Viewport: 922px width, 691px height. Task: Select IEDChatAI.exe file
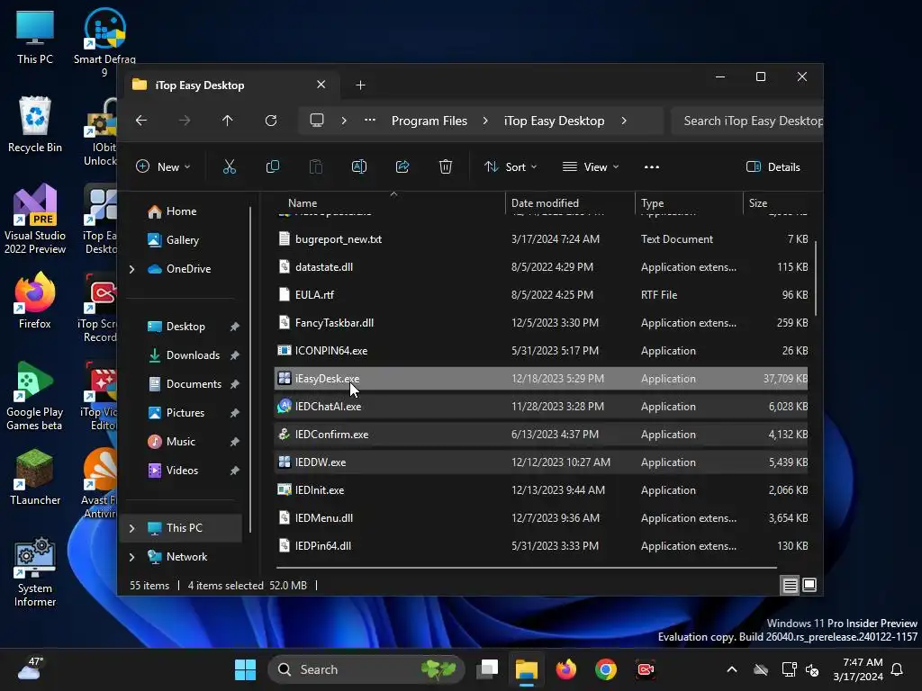(x=541, y=407)
